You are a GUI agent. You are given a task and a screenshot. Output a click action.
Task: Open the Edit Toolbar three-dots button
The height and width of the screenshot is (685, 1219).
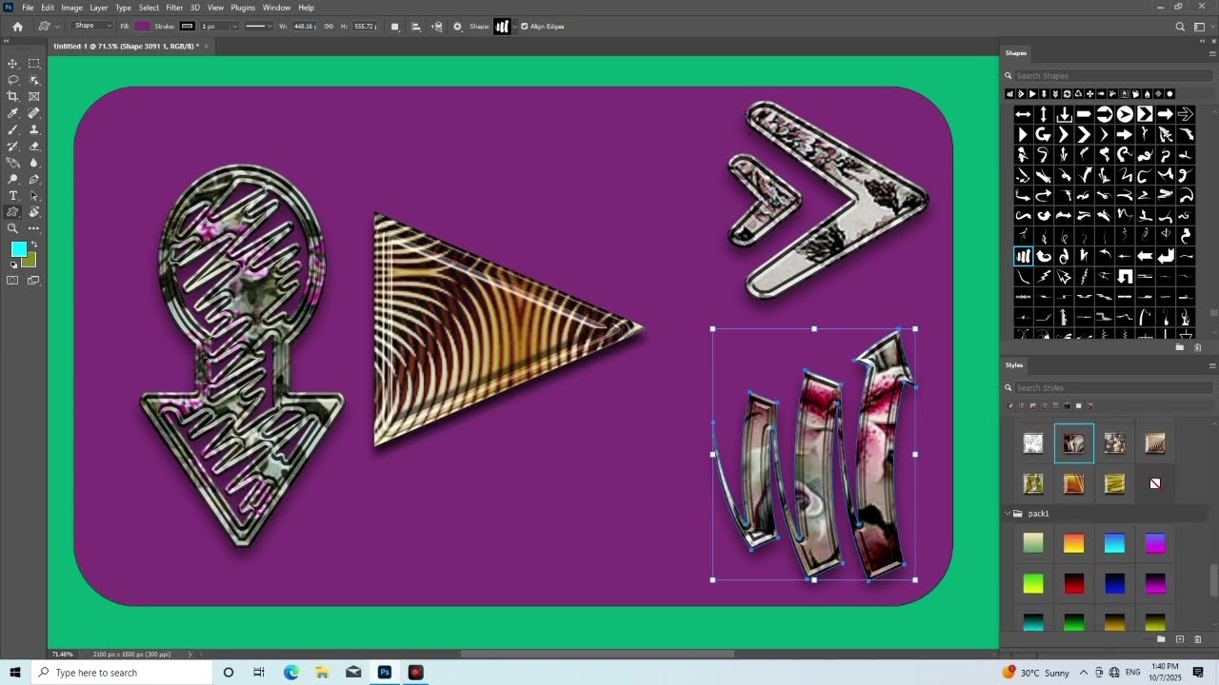34,228
